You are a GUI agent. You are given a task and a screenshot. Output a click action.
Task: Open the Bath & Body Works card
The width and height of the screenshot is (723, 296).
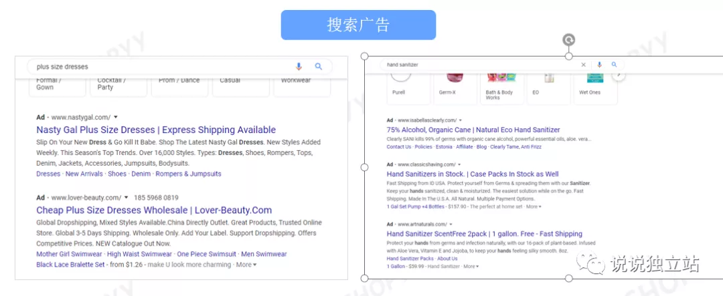pos(501,88)
